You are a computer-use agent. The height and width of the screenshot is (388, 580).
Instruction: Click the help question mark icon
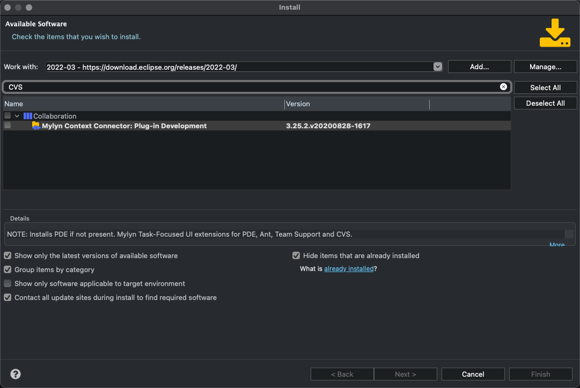(16, 374)
